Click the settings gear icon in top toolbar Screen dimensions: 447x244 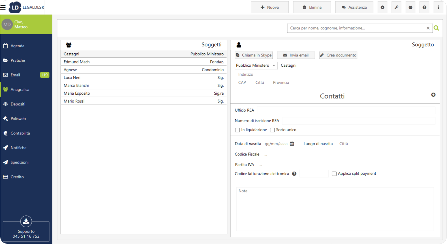click(382, 7)
